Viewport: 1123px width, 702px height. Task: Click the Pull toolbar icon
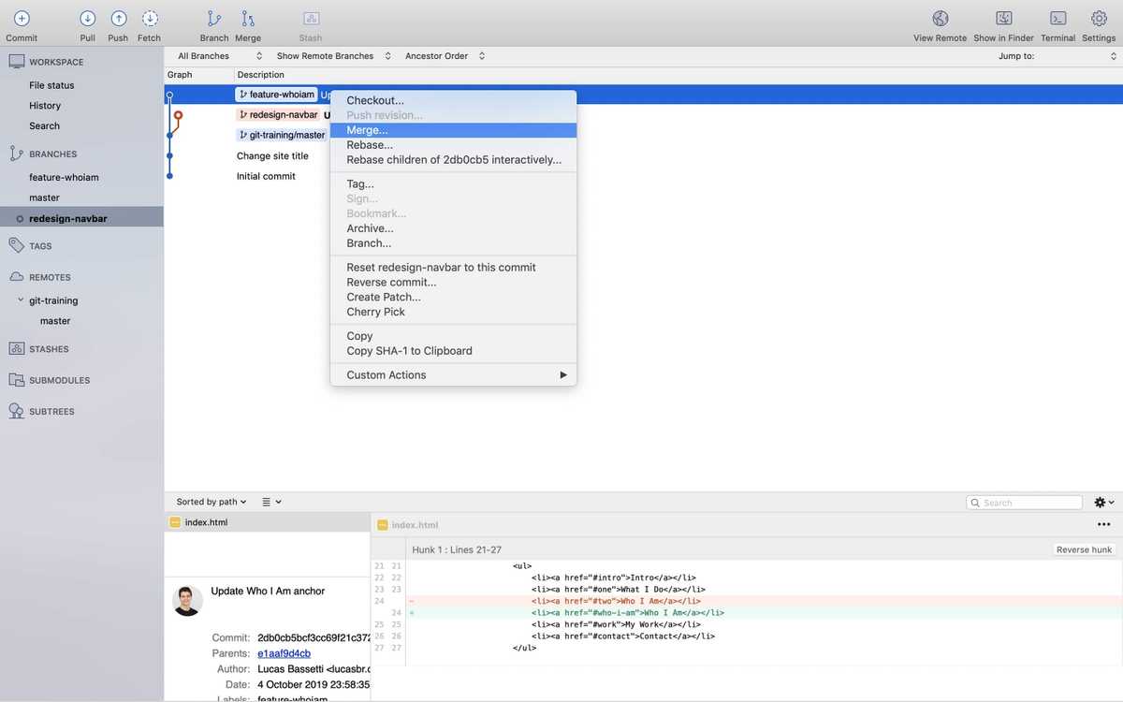pos(87,19)
